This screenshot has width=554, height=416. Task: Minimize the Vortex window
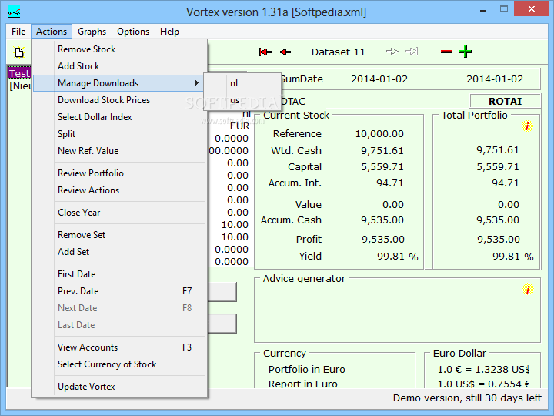click(x=483, y=10)
